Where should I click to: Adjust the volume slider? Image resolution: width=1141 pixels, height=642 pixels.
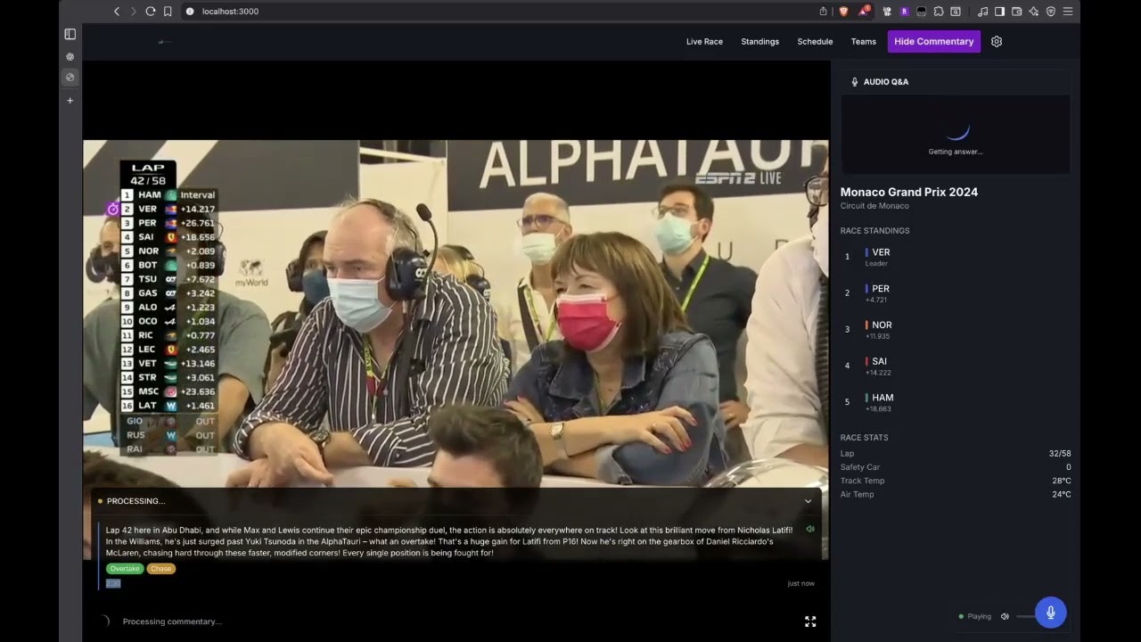1025,616
